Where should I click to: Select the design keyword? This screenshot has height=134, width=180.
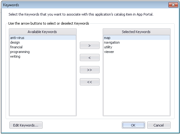pos(43,42)
